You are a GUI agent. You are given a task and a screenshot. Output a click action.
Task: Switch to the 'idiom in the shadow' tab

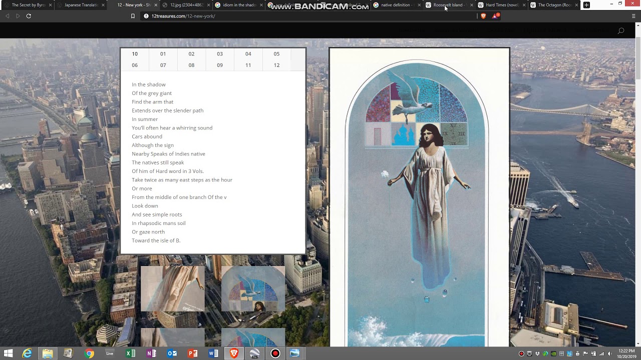[x=238, y=5]
